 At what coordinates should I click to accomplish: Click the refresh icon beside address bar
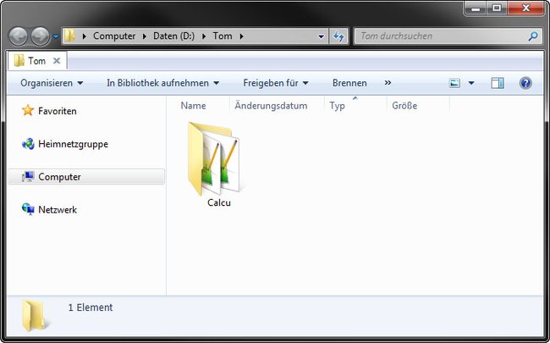pyautogui.click(x=338, y=36)
